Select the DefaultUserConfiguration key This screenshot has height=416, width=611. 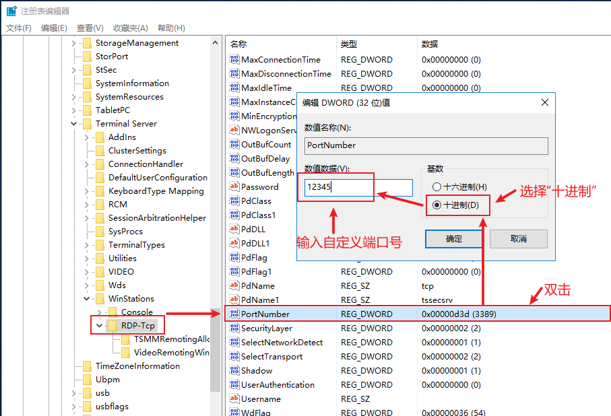[158, 178]
